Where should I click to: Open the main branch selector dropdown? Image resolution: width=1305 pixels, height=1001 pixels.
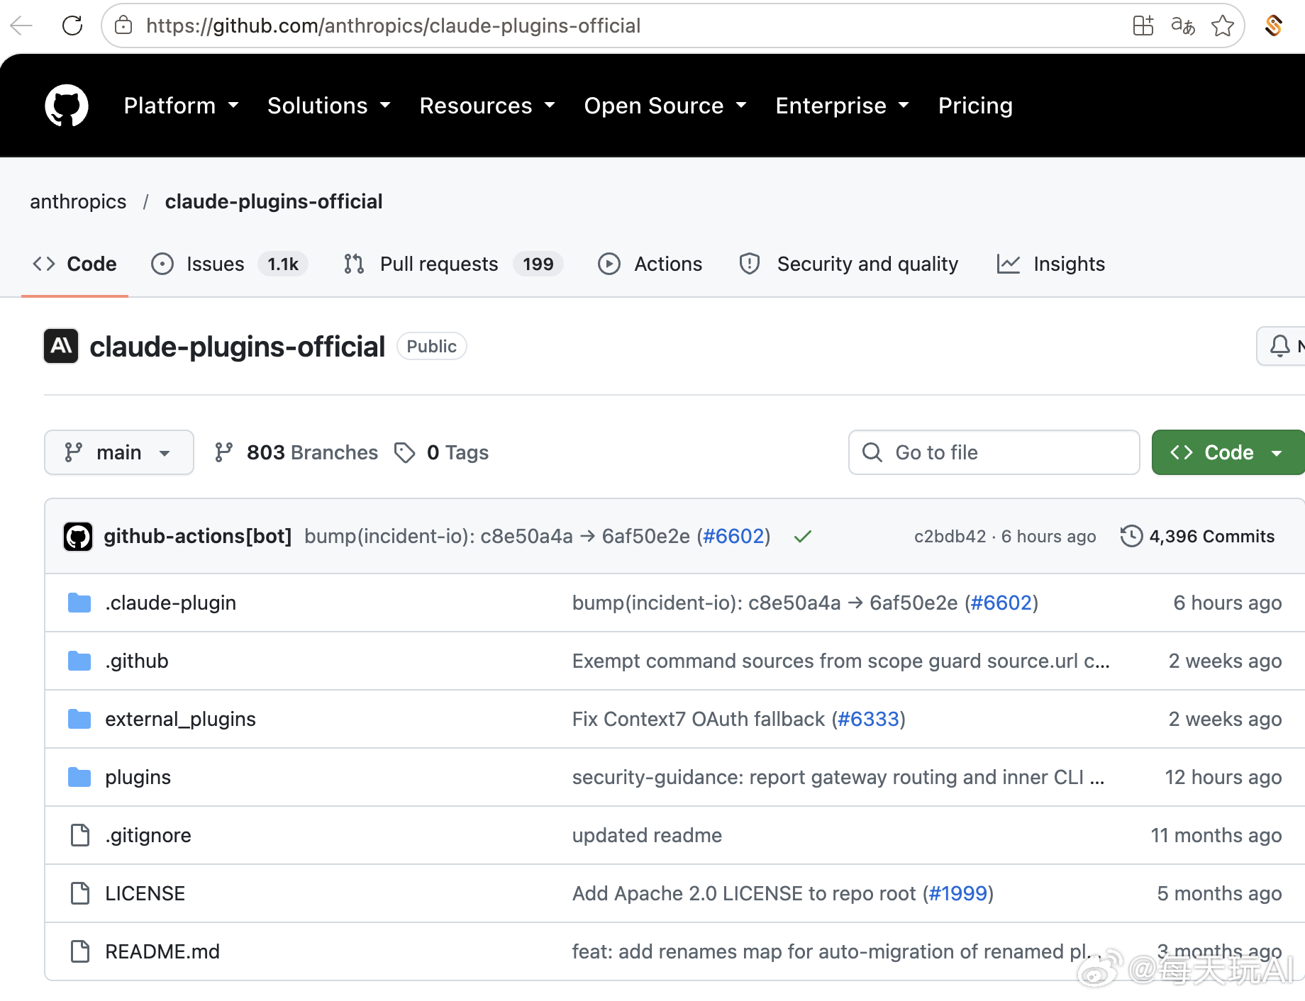[119, 452]
